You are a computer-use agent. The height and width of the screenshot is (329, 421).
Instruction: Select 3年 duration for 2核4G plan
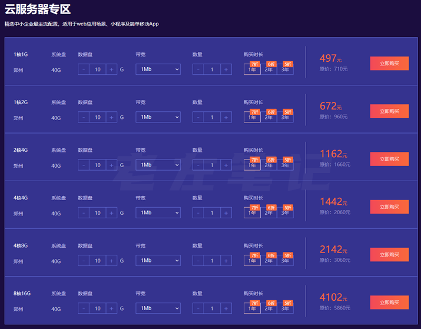point(285,165)
